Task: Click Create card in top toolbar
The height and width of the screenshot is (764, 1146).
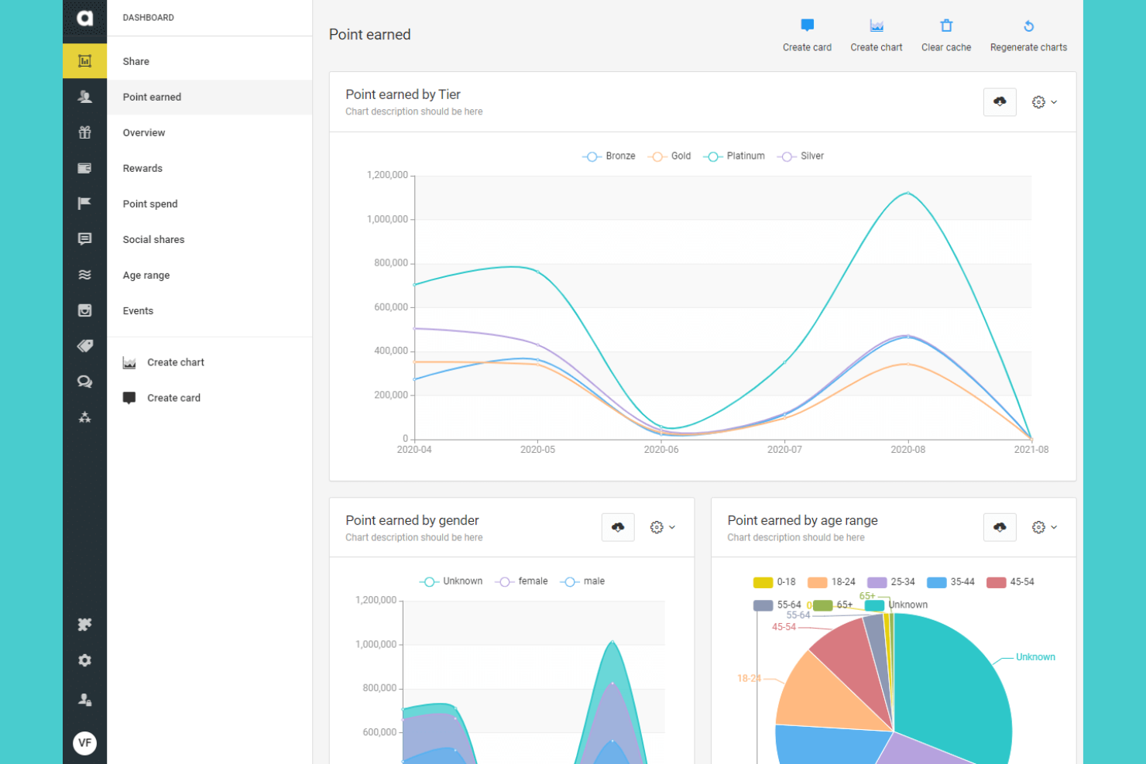Action: [807, 36]
